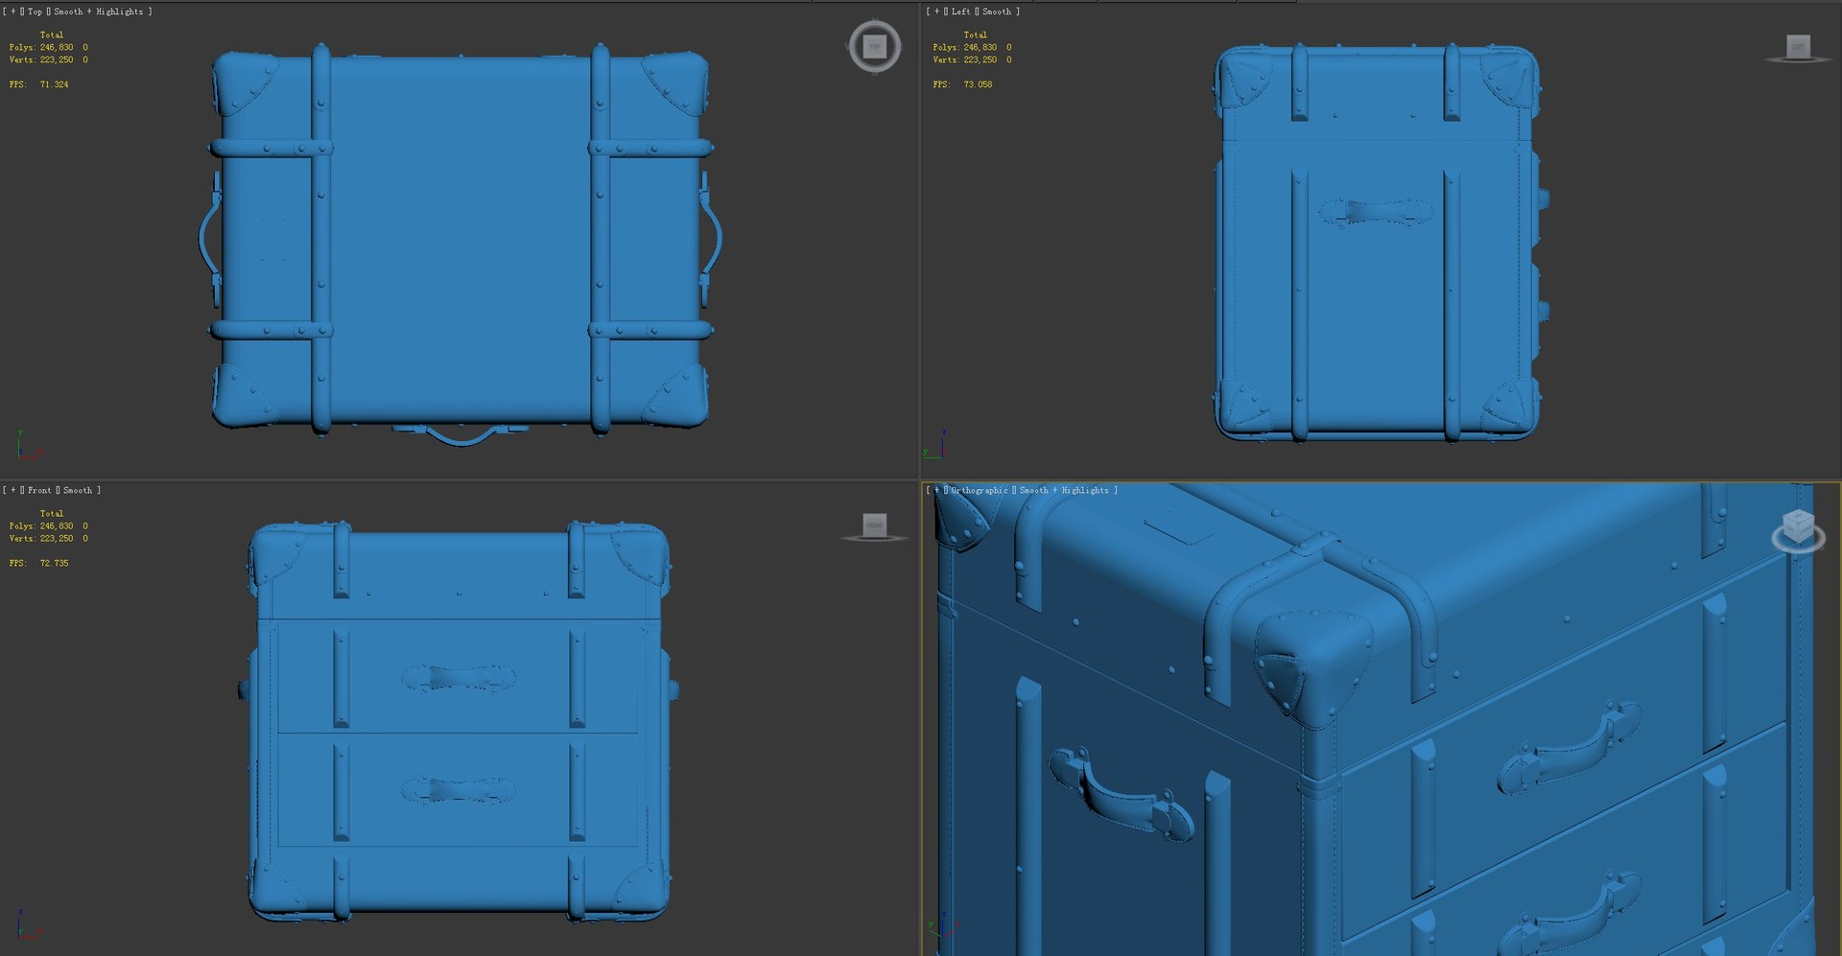Open the '+' general menu of Top viewport
Screen dimensions: 1842x956
coord(13,12)
